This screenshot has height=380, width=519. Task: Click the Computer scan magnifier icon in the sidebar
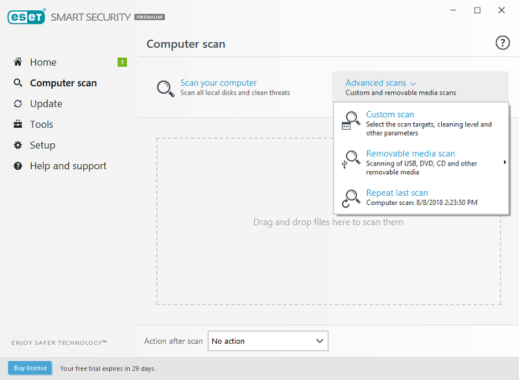18,83
